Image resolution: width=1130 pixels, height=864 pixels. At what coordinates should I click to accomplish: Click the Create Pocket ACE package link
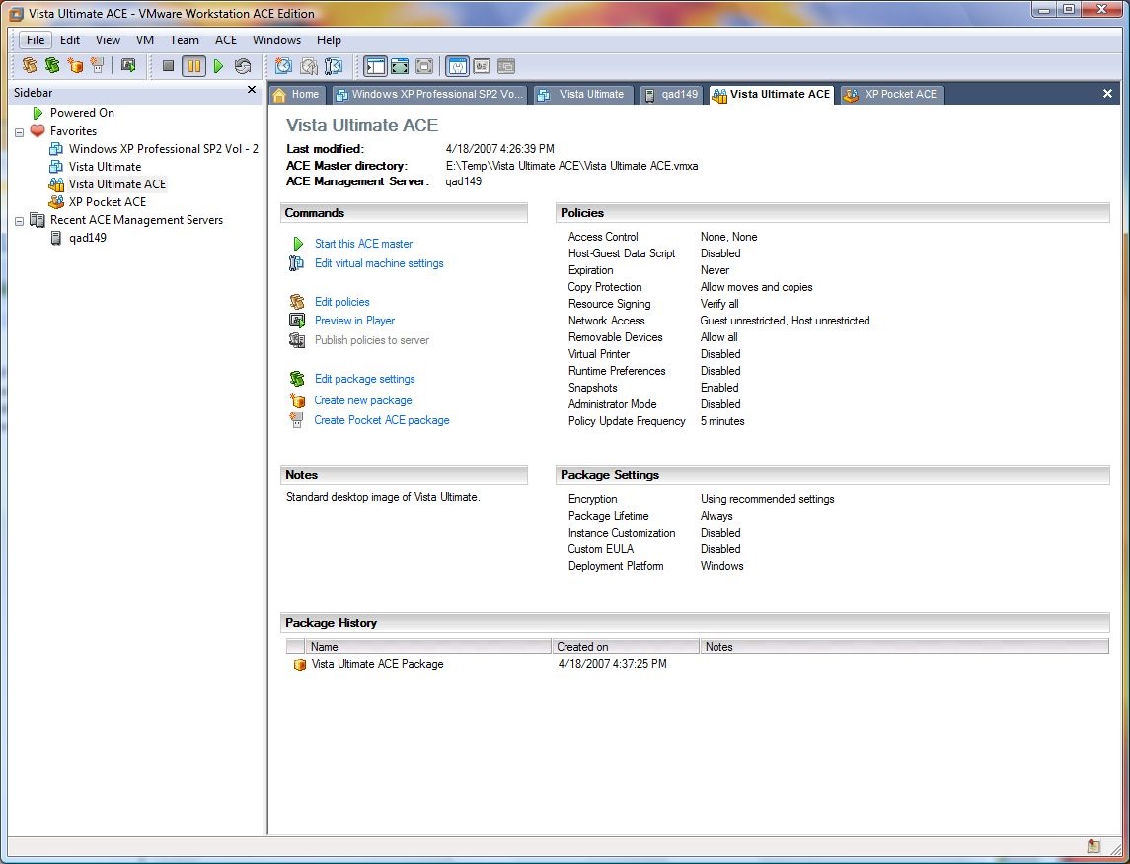(x=381, y=420)
